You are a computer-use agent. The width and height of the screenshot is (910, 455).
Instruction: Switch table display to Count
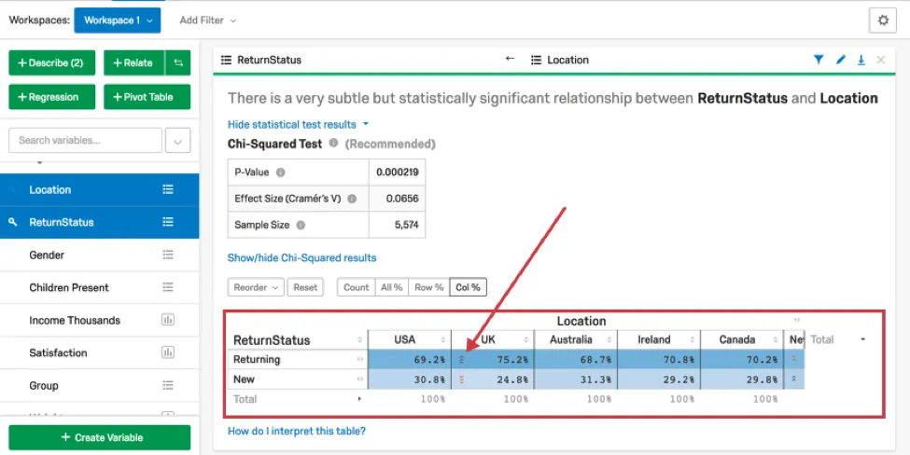click(357, 287)
